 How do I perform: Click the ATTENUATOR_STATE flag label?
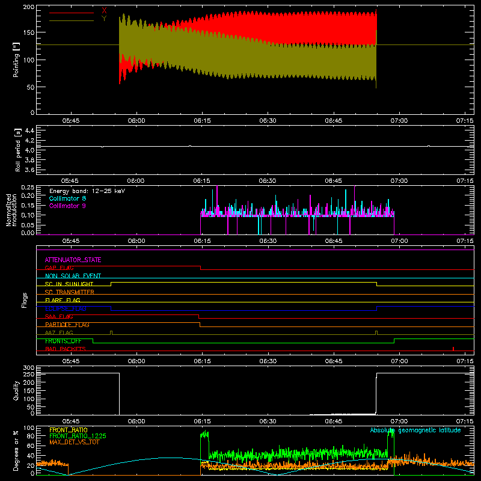tap(73, 260)
